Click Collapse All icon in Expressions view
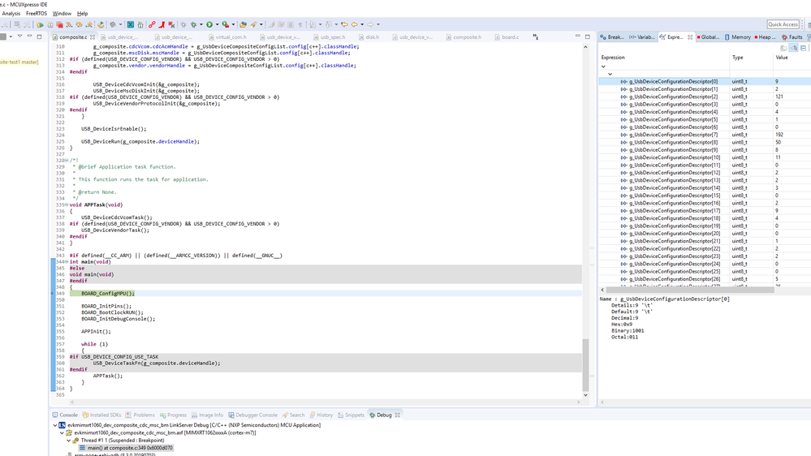Image resolution: width=811 pixels, height=456 pixels. [x=803, y=48]
